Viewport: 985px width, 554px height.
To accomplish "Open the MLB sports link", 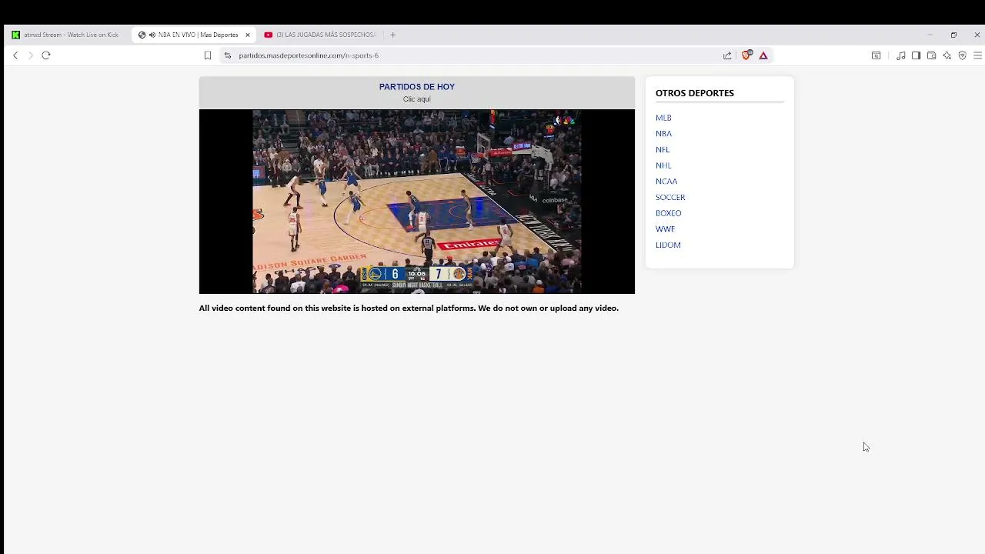I will [x=663, y=118].
